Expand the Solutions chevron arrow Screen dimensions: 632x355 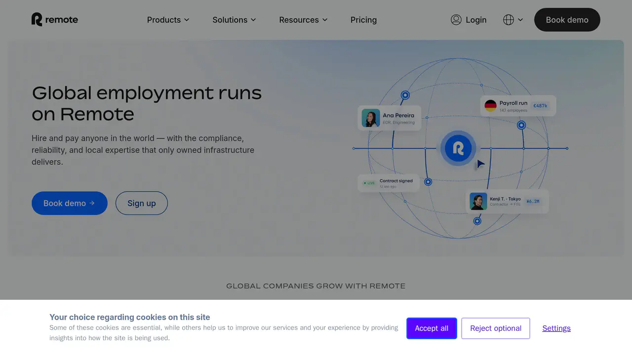click(253, 20)
